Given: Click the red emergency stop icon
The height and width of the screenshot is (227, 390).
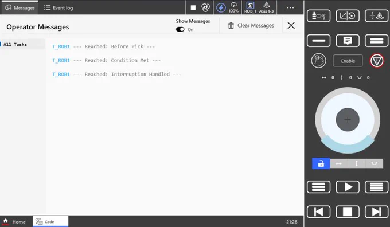Looking at the screenshot, I should click(377, 61).
